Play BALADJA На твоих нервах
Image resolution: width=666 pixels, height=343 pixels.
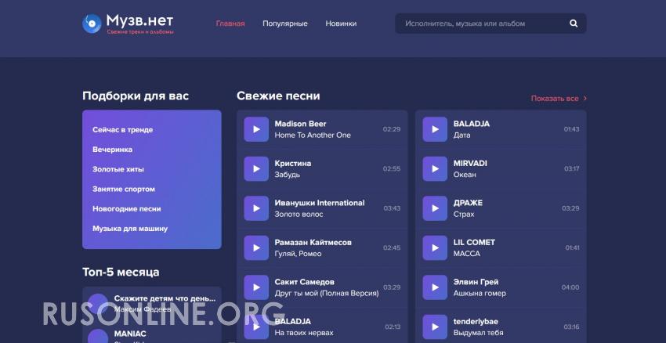256,327
